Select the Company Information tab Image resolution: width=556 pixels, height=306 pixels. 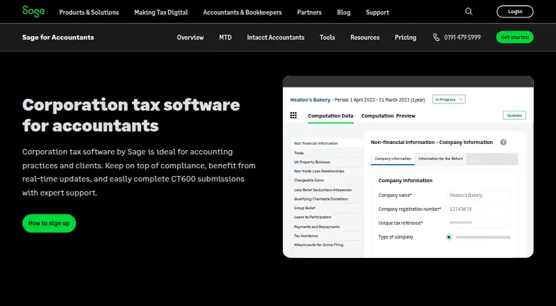tap(393, 159)
